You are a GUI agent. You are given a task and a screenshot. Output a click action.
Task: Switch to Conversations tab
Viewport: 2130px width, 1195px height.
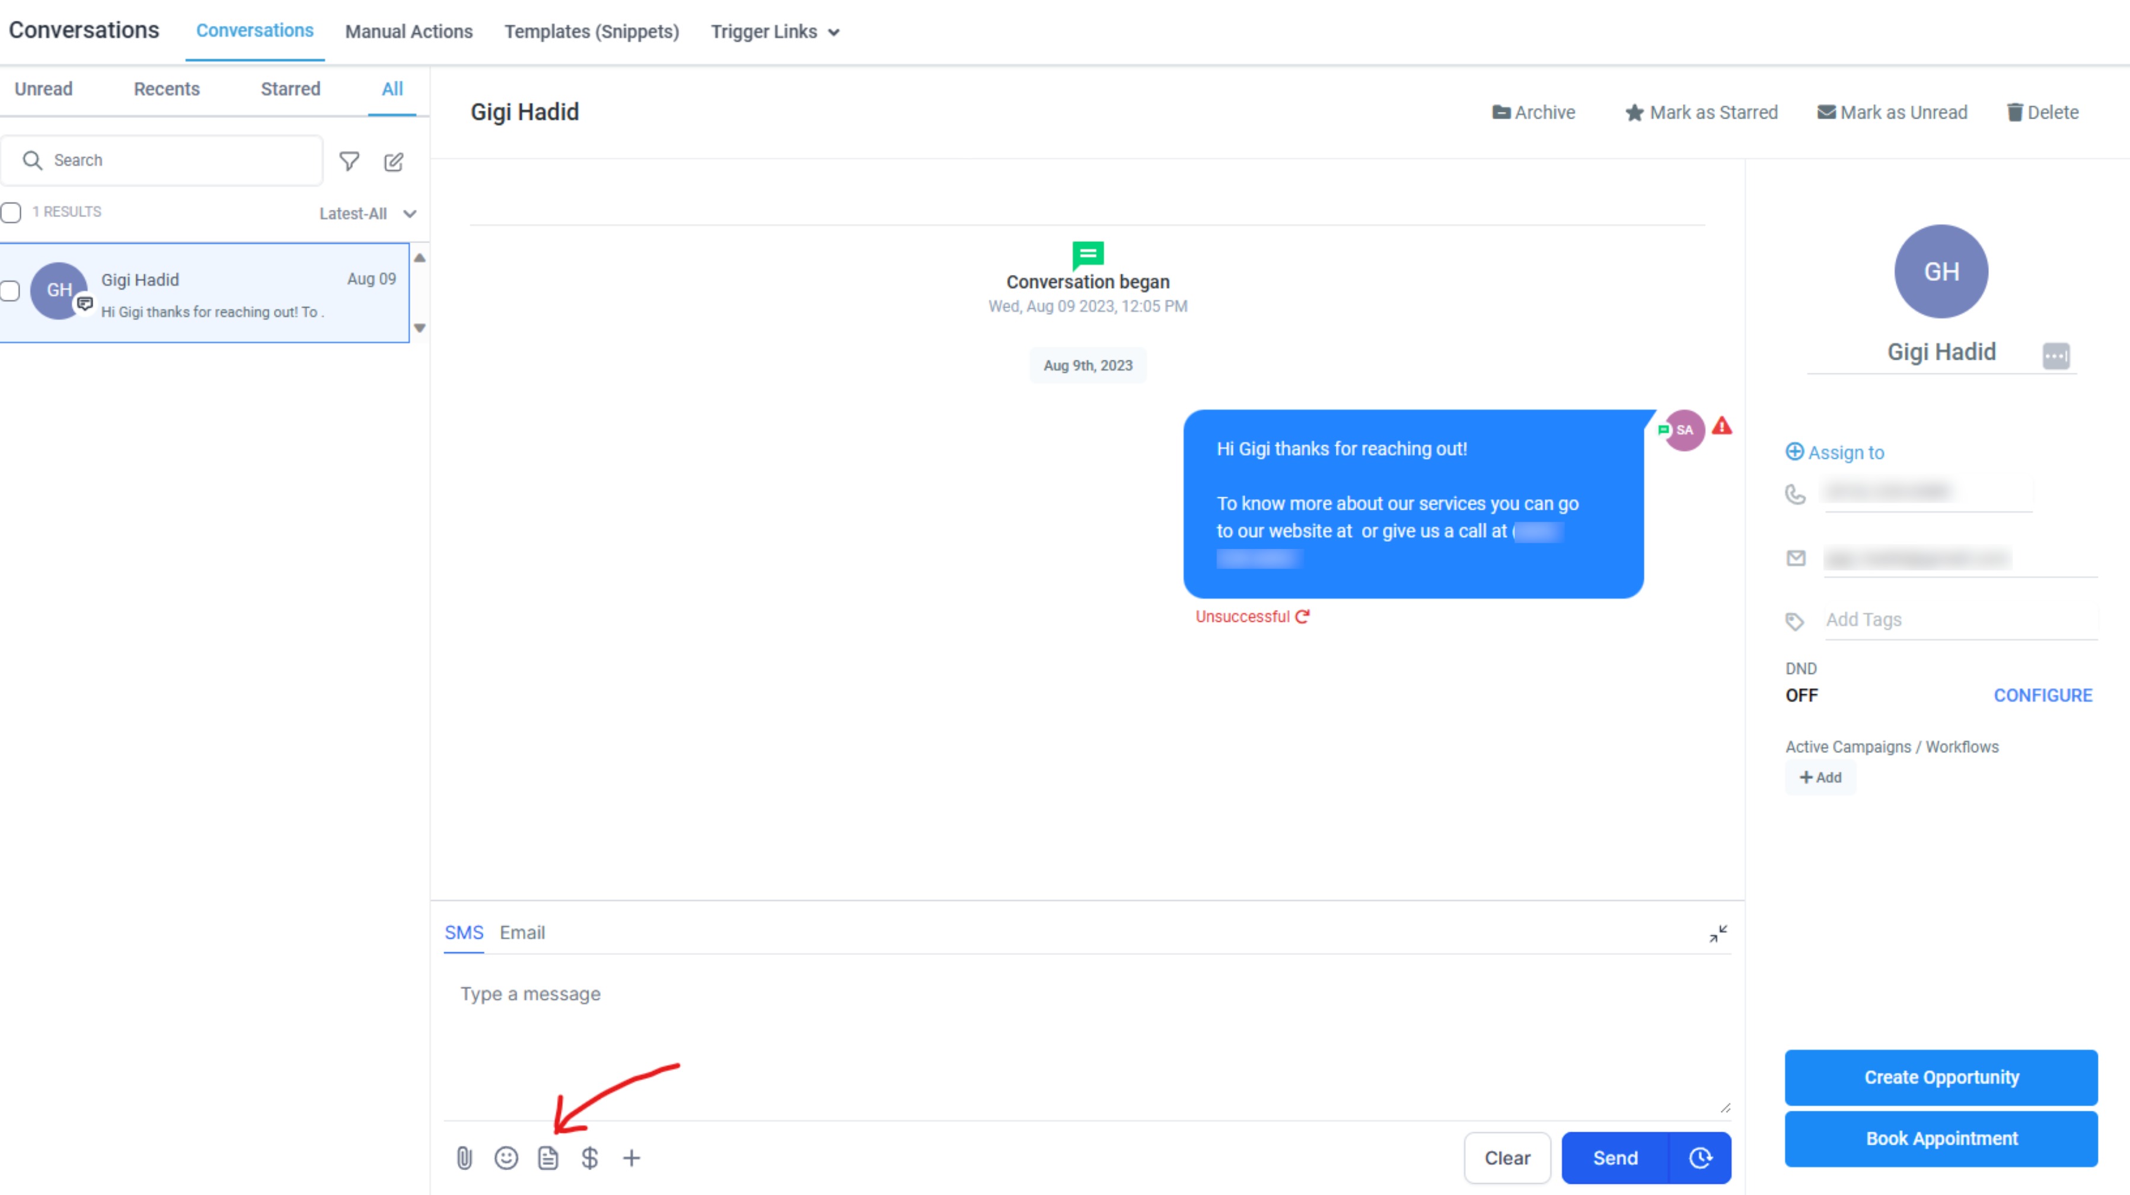coord(254,31)
